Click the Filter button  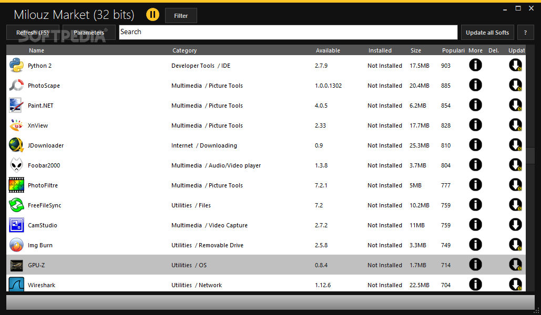coord(181,16)
